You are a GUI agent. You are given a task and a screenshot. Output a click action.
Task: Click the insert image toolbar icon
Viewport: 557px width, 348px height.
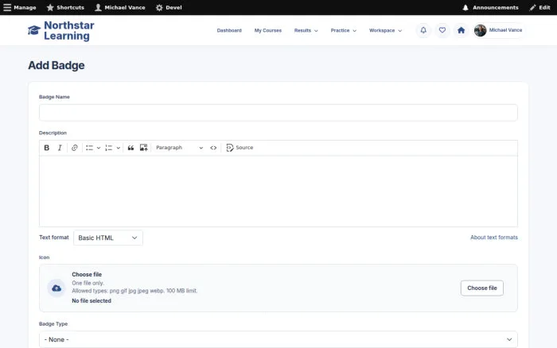pyautogui.click(x=143, y=148)
